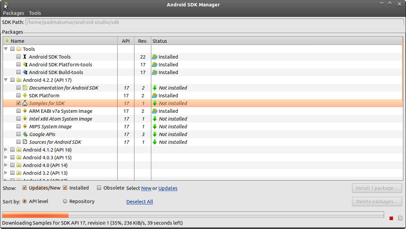
Task: Click the SDK Path text field
Action: (214, 22)
